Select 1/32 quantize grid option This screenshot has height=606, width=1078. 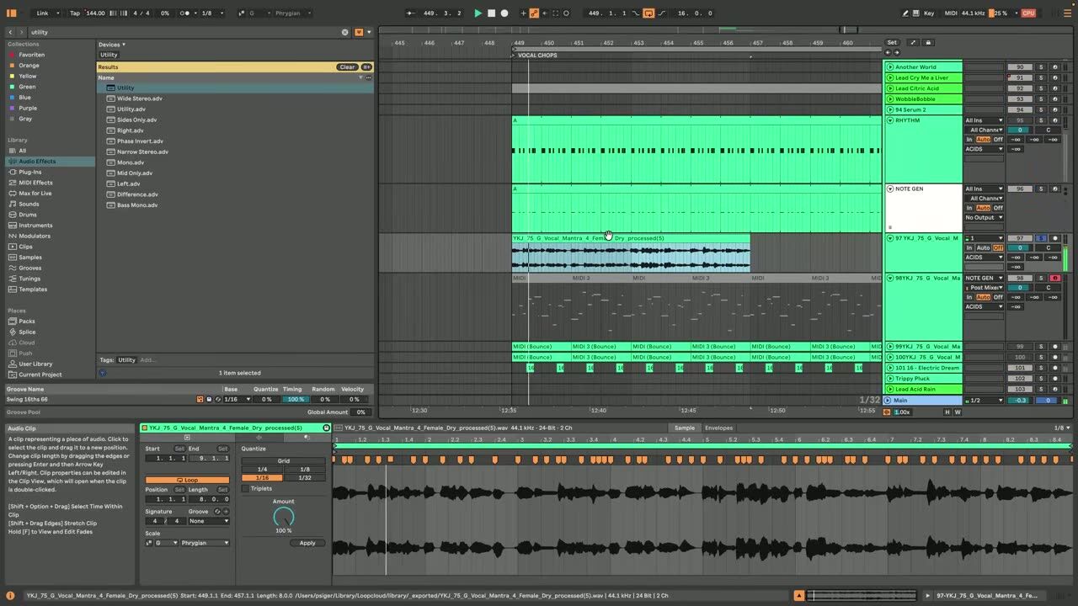click(305, 477)
